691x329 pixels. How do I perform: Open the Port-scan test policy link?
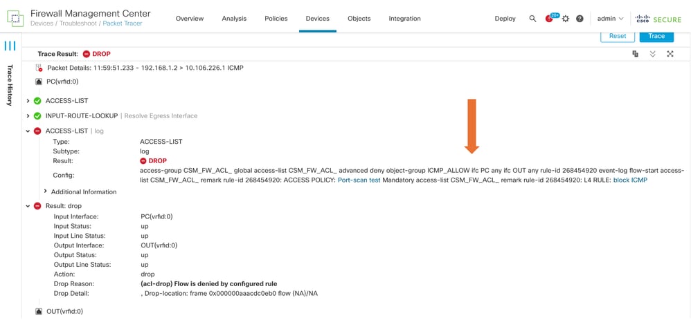[359, 180]
